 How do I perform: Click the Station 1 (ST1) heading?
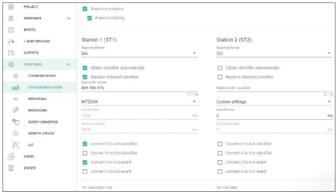pyautogui.click(x=99, y=40)
